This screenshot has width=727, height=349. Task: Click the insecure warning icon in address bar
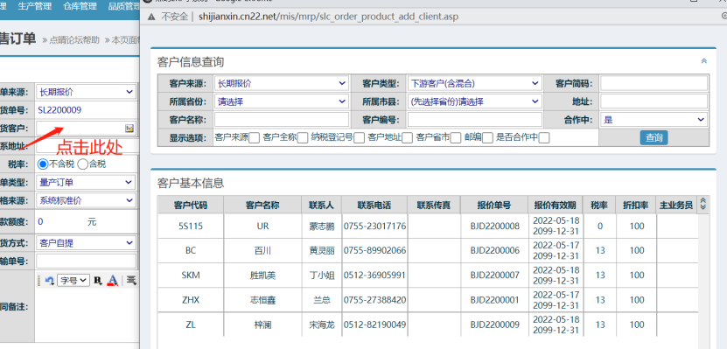pyautogui.click(x=151, y=17)
